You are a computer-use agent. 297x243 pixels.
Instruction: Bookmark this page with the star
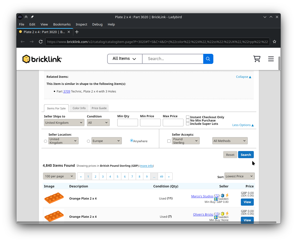tap(275, 42)
